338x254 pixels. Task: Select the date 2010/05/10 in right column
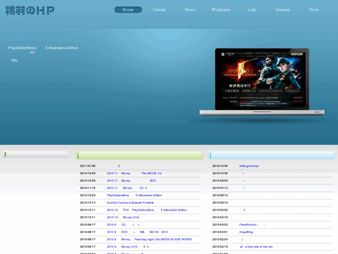(220, 203)
